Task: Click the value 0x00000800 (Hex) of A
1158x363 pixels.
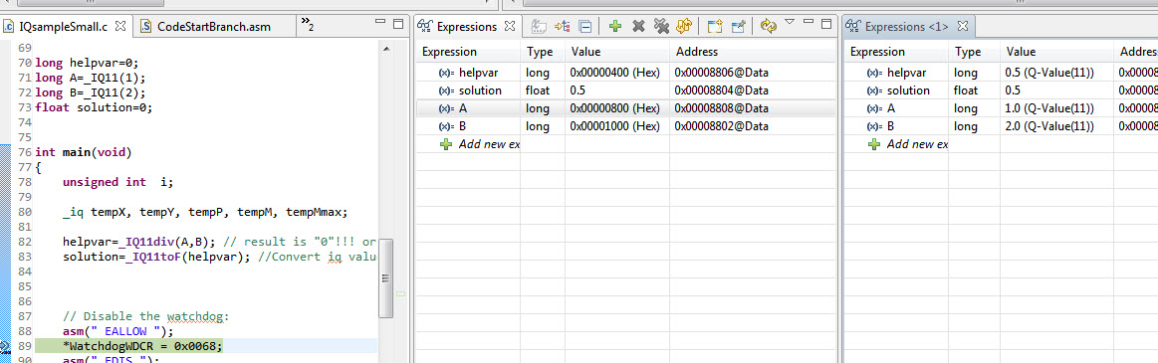Action: click(x=614, y=108)
